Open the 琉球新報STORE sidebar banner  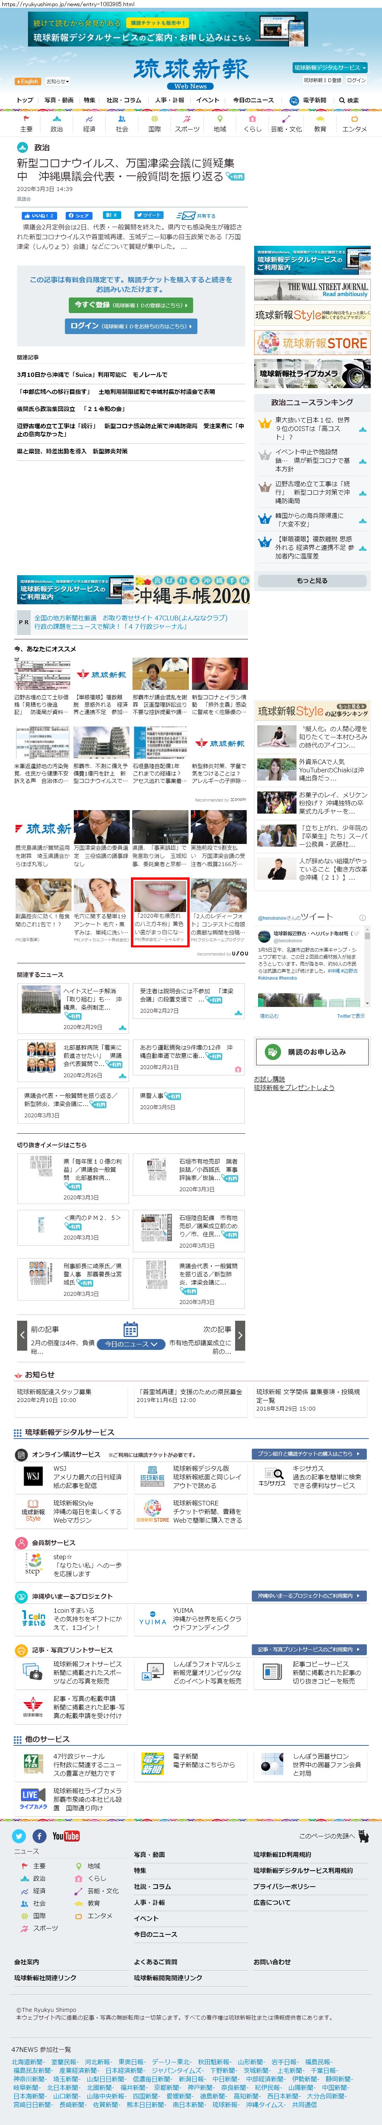tap(312, 342)
